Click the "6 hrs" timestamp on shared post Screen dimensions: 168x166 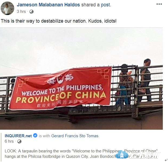point(9,141)
